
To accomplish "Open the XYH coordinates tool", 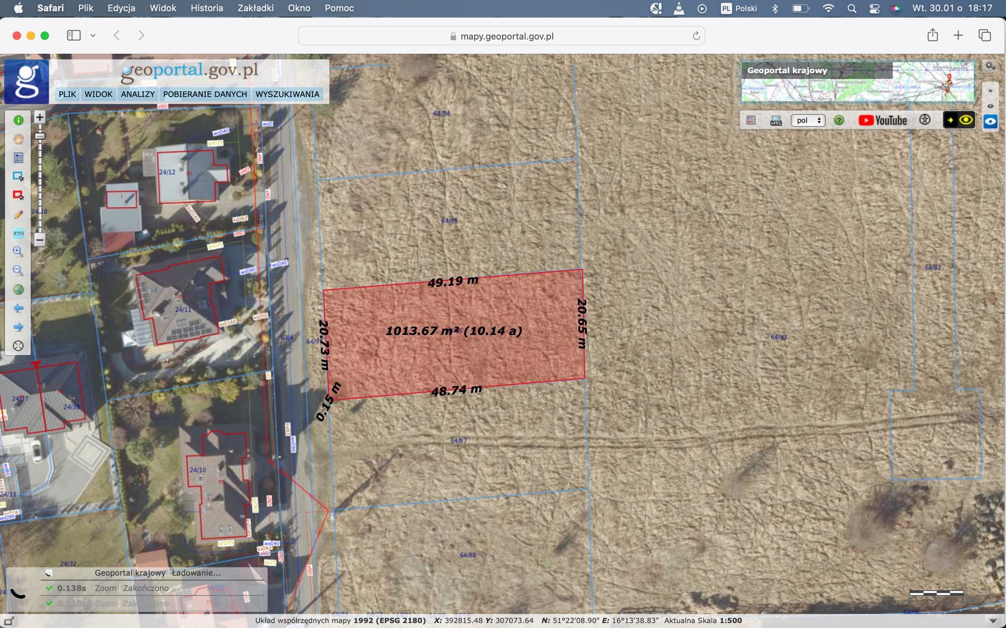I will (19, 233).
